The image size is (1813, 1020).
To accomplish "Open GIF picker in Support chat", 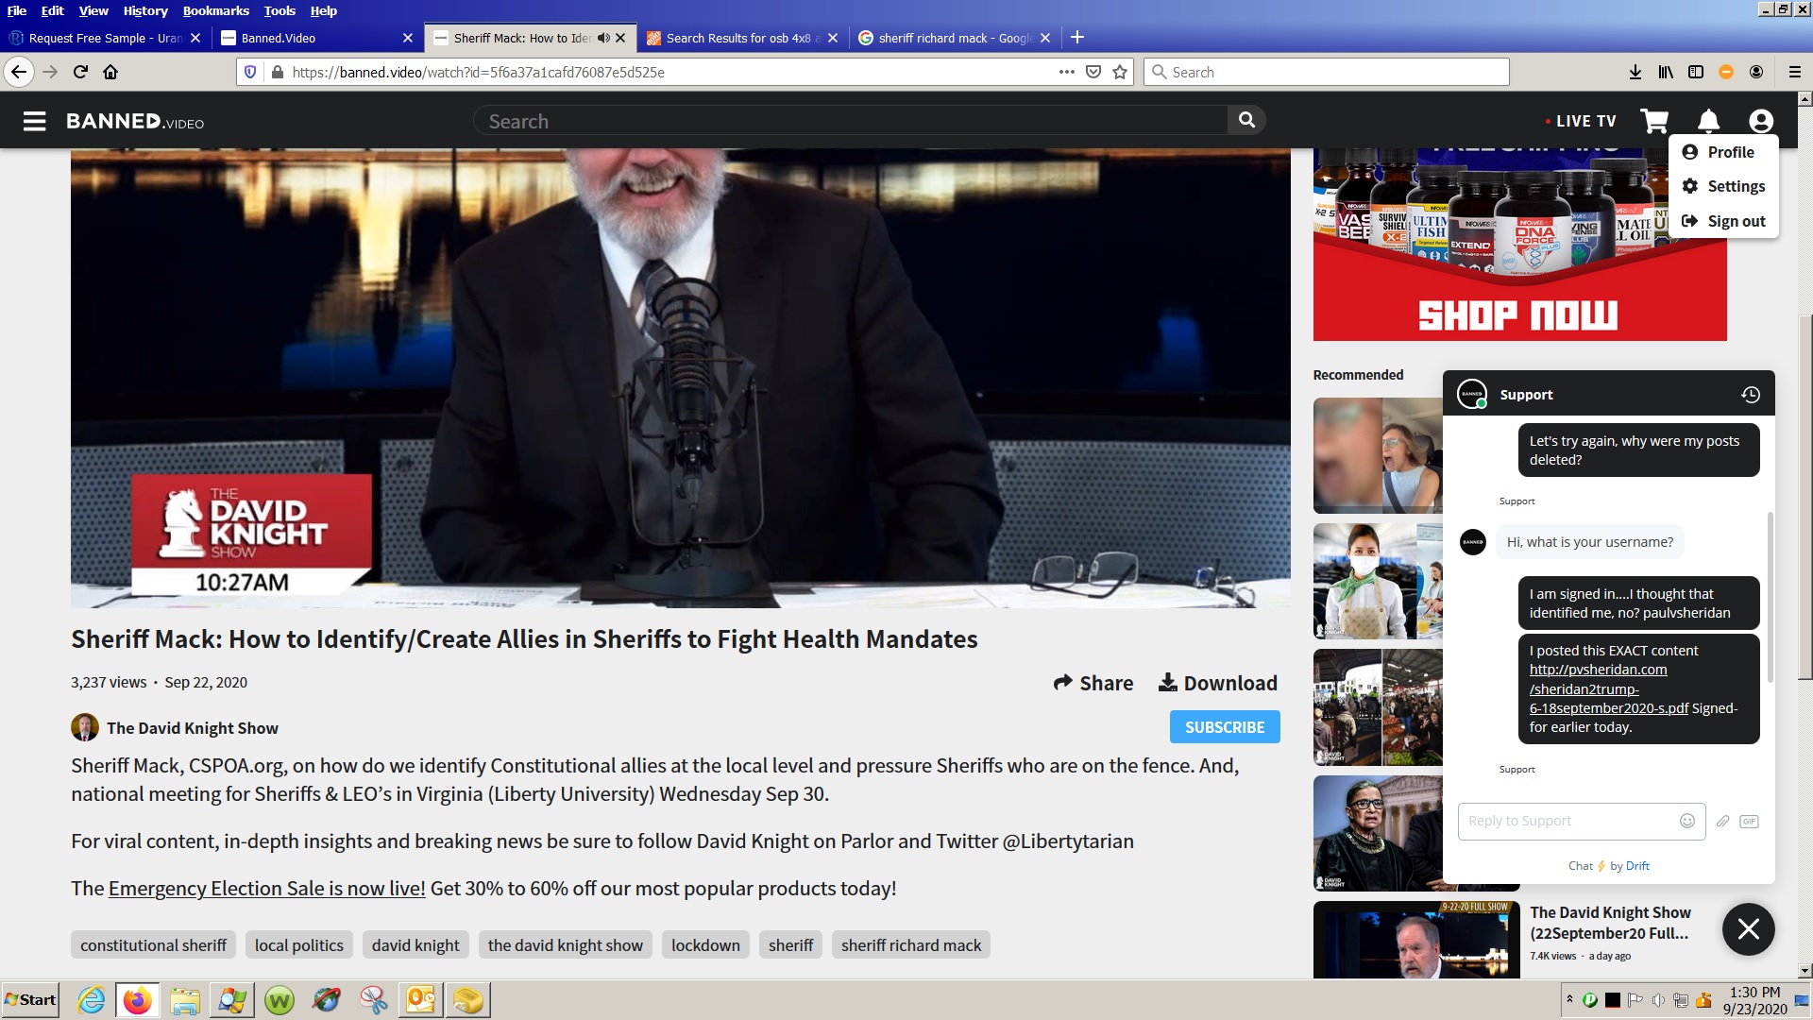I will point(1749,821).
